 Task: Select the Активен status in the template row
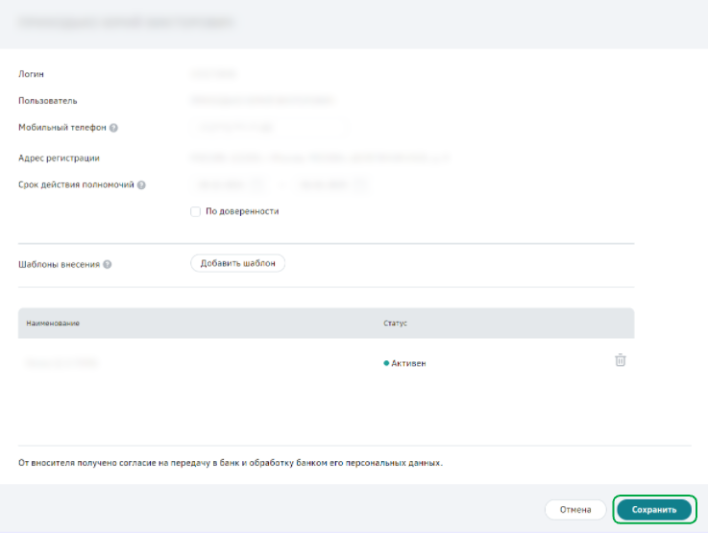pos(407,363)
